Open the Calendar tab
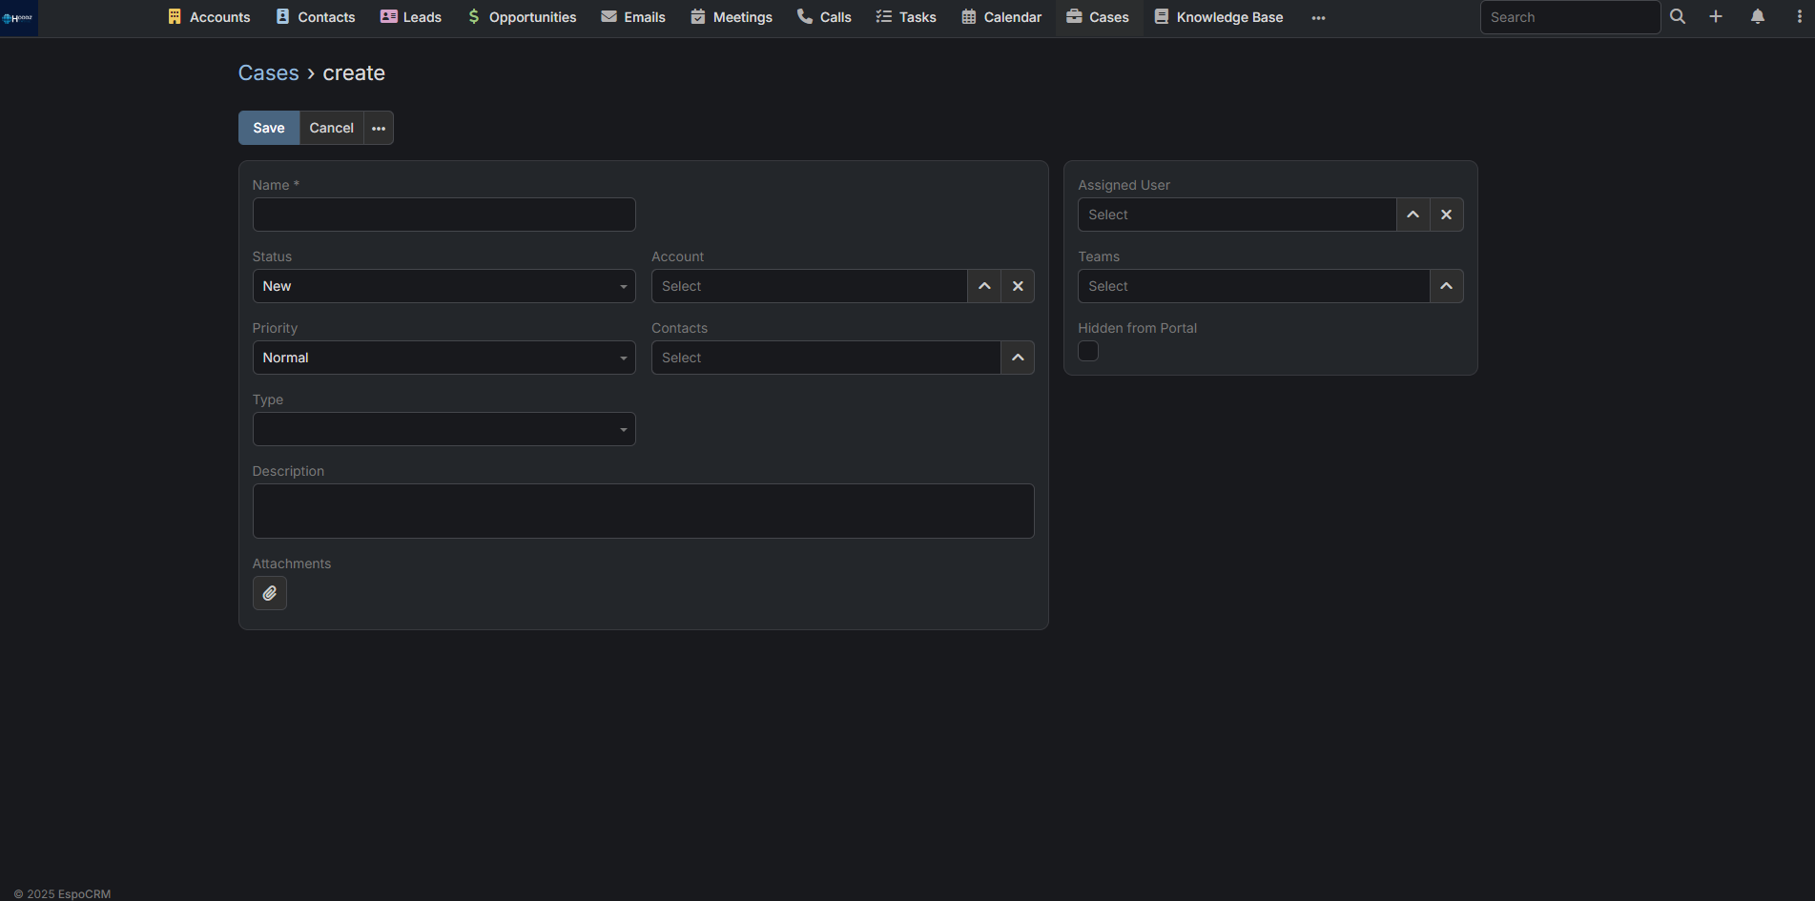 1001,17
